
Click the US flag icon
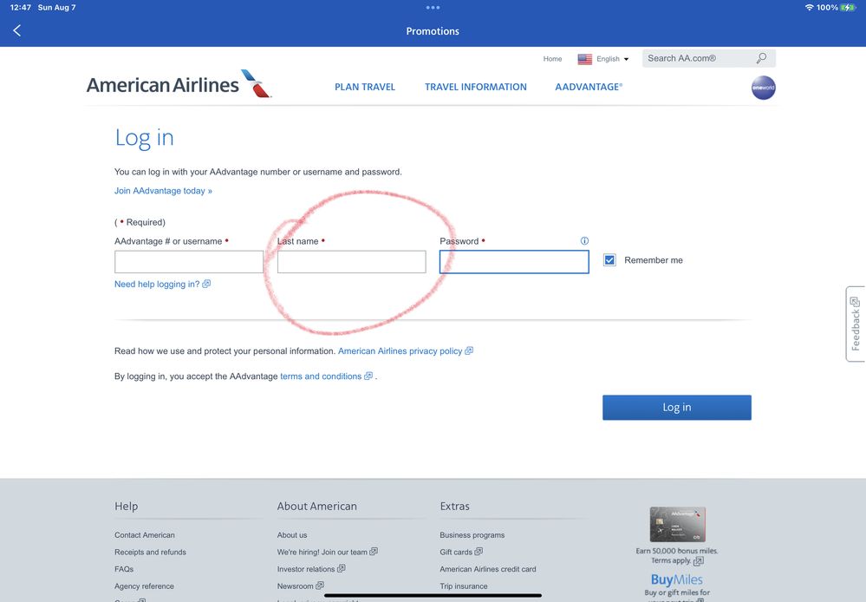pyautogui.click(x=585, y=59)
